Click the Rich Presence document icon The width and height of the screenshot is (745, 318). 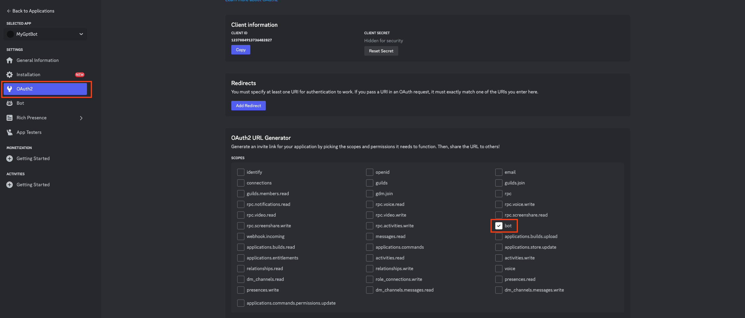(10, 118)
